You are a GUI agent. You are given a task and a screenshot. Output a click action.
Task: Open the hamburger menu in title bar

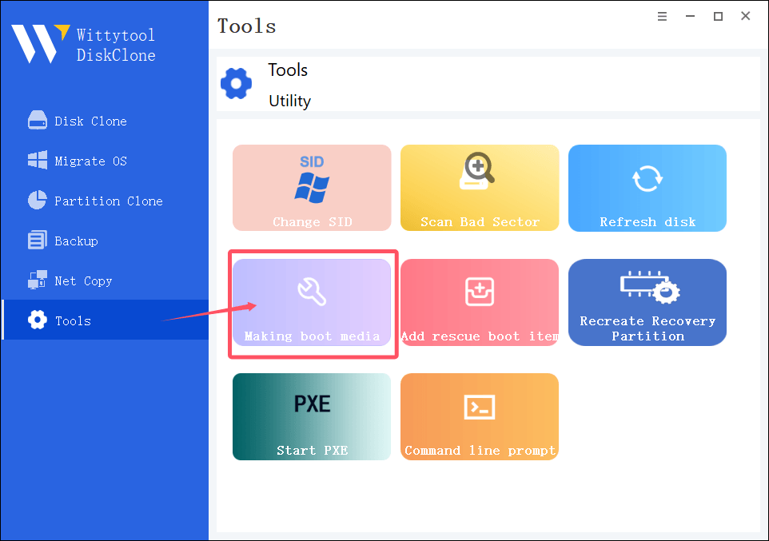(662, 17)
